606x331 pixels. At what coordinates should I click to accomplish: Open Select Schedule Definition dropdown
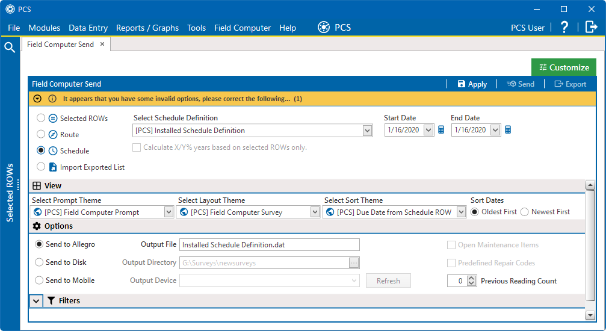pyautogui.click(x=367, y=131)
